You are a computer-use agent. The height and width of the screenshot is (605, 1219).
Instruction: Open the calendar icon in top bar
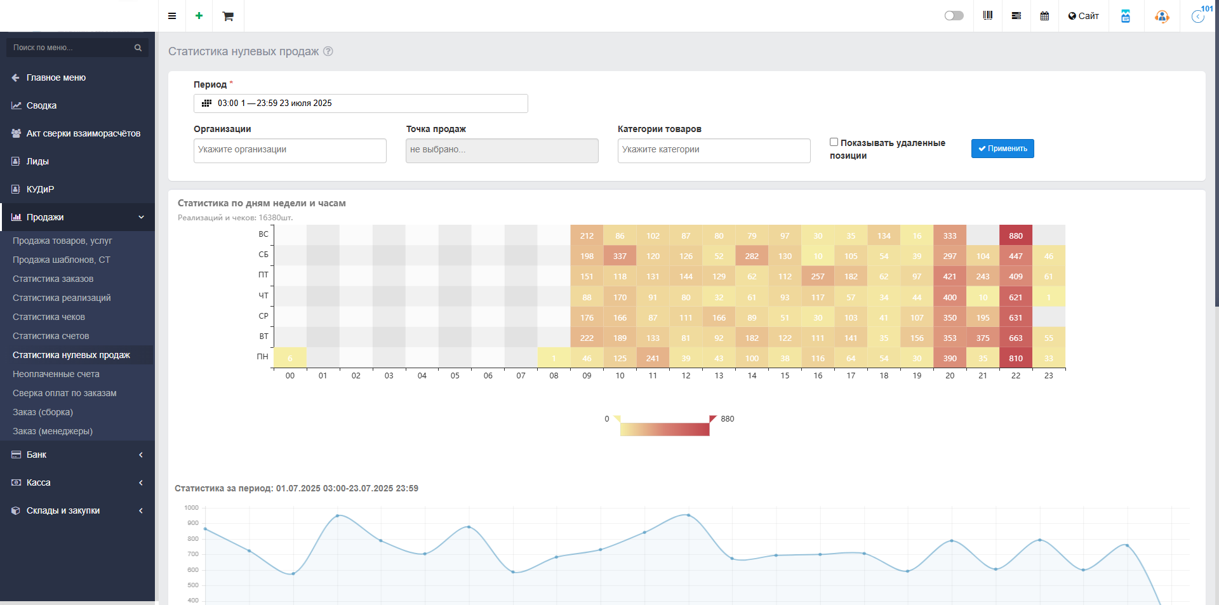tap(1044, 16)
